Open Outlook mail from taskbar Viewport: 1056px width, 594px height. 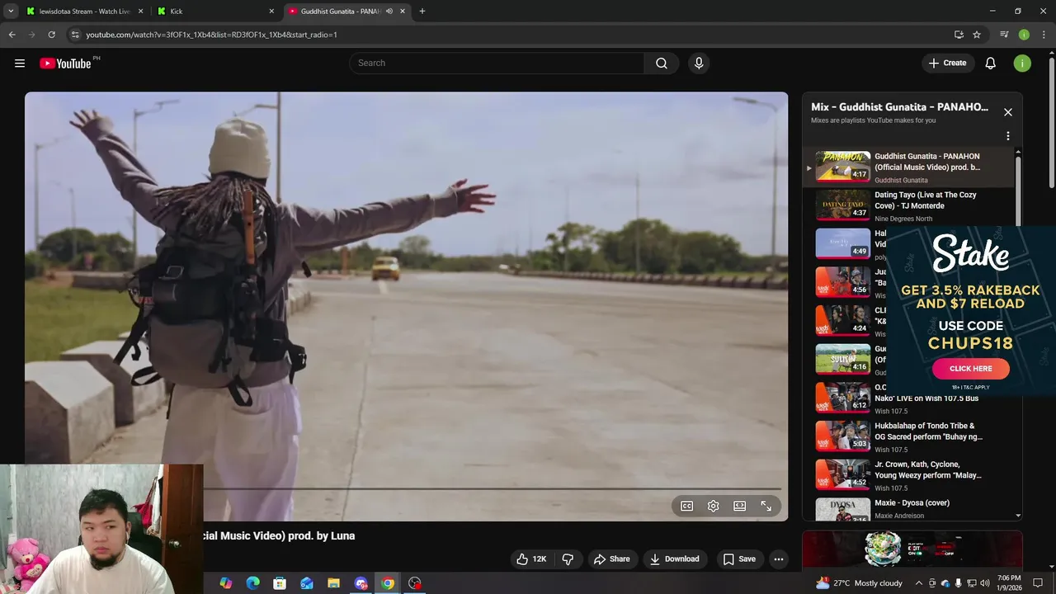coord(307,583)
